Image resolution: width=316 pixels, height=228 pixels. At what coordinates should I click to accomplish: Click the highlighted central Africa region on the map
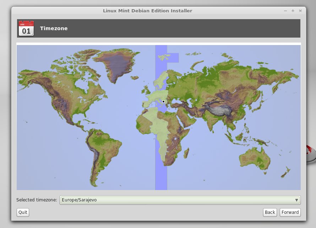coord(160,138)
